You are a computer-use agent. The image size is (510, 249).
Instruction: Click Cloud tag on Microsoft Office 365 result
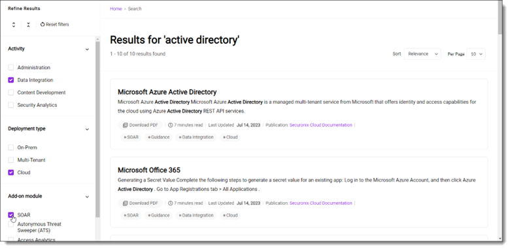[230, 215]
